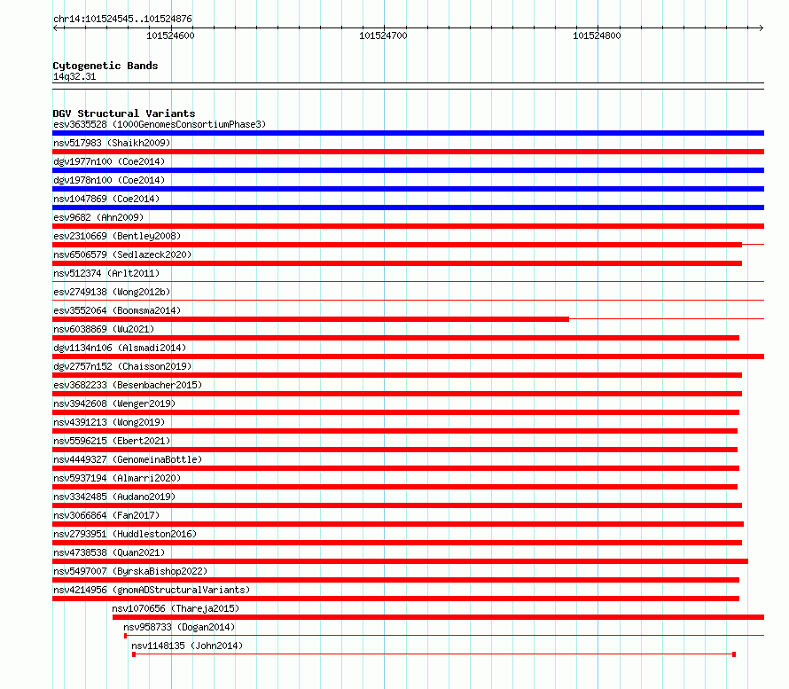Click the red bar under nsv5596215

395,450
